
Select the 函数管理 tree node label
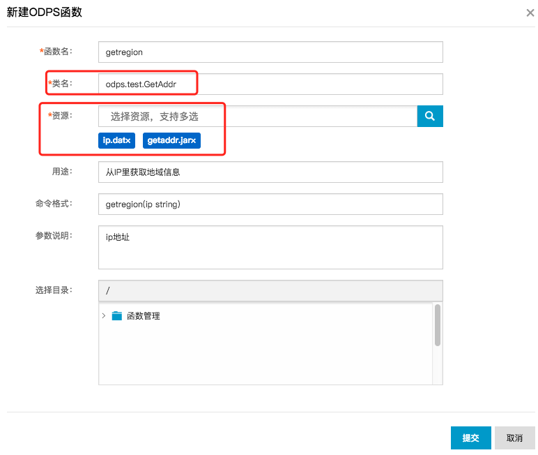pos(143,316)
